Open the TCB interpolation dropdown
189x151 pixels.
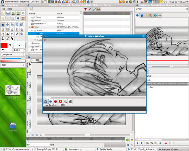13,65
